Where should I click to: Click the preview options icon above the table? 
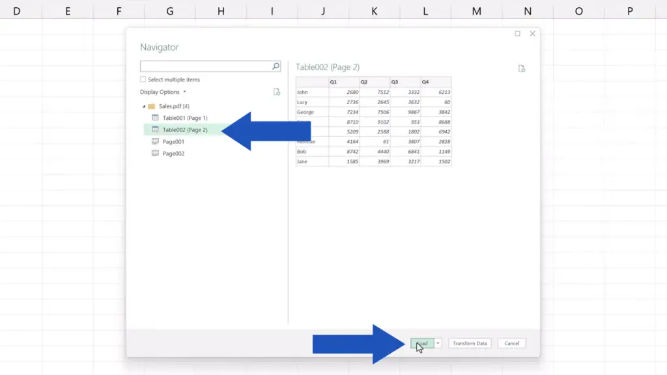click(522, 68)
